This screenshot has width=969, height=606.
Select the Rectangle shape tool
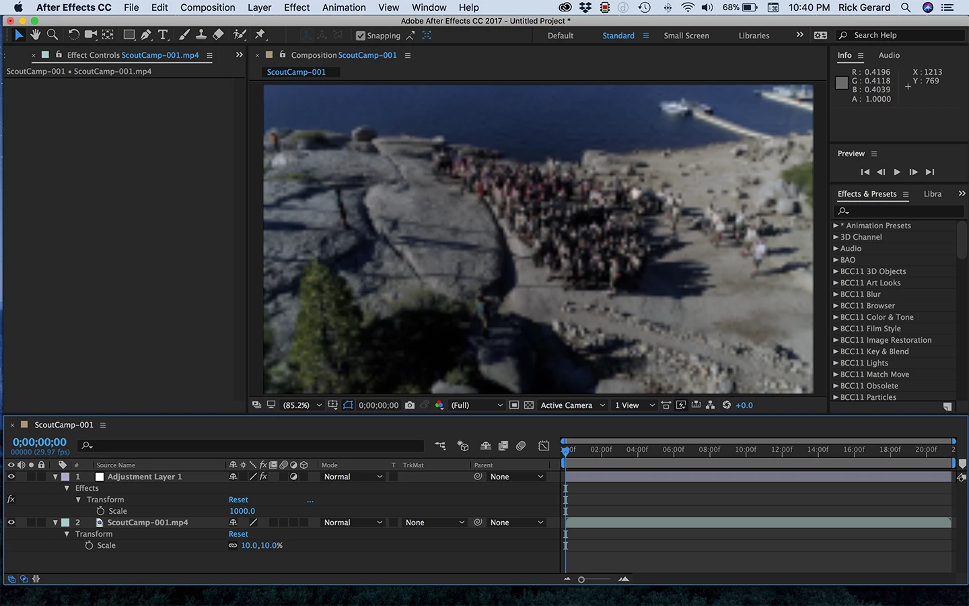(x=129, y=34)
